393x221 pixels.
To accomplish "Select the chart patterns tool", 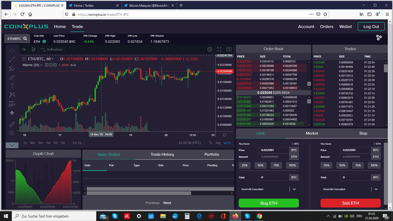I will [x=12, y=95].
